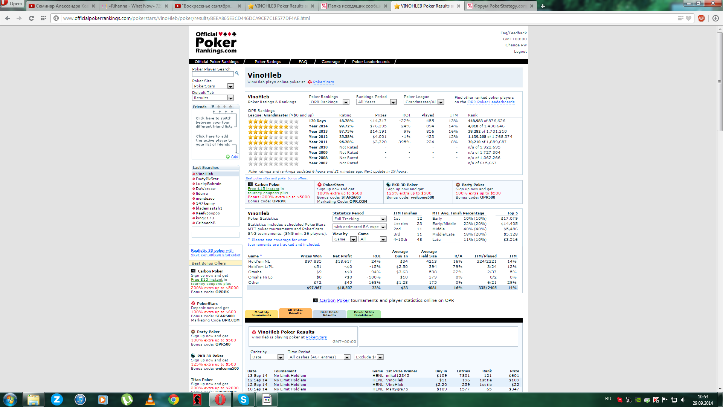
Task: Expand the Exclude $ dropdown
Action: (369, 357)
